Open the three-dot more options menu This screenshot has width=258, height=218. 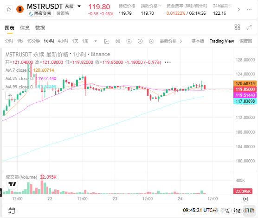pyautogui.click(x=249, y=9)
